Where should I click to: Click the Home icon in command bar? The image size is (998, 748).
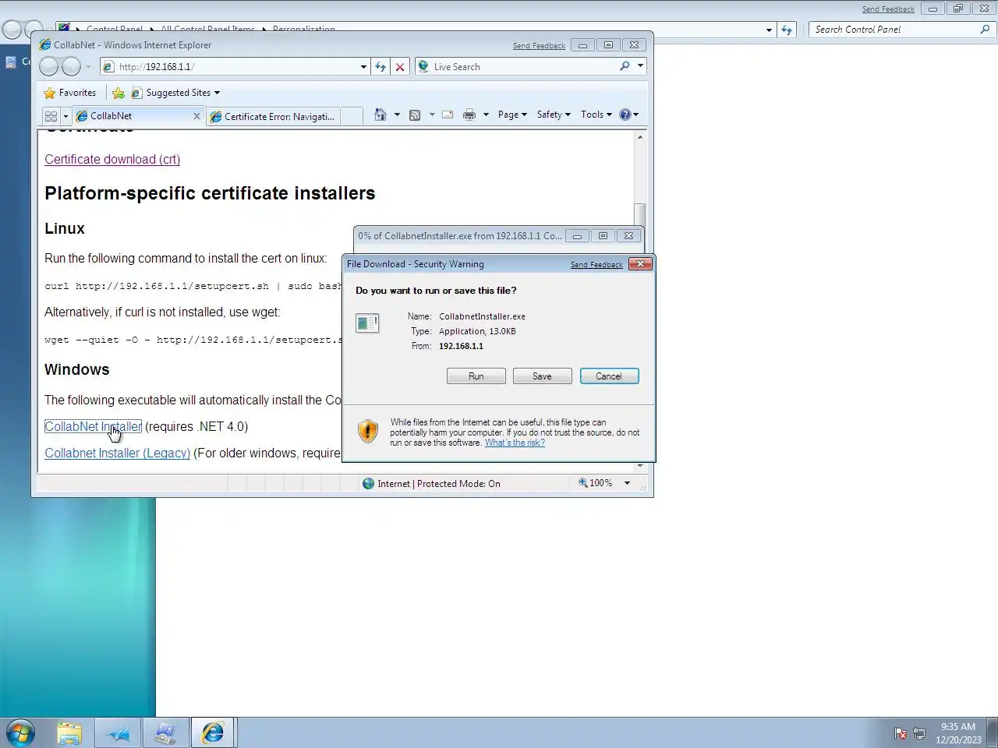click(x=380, y=115)
